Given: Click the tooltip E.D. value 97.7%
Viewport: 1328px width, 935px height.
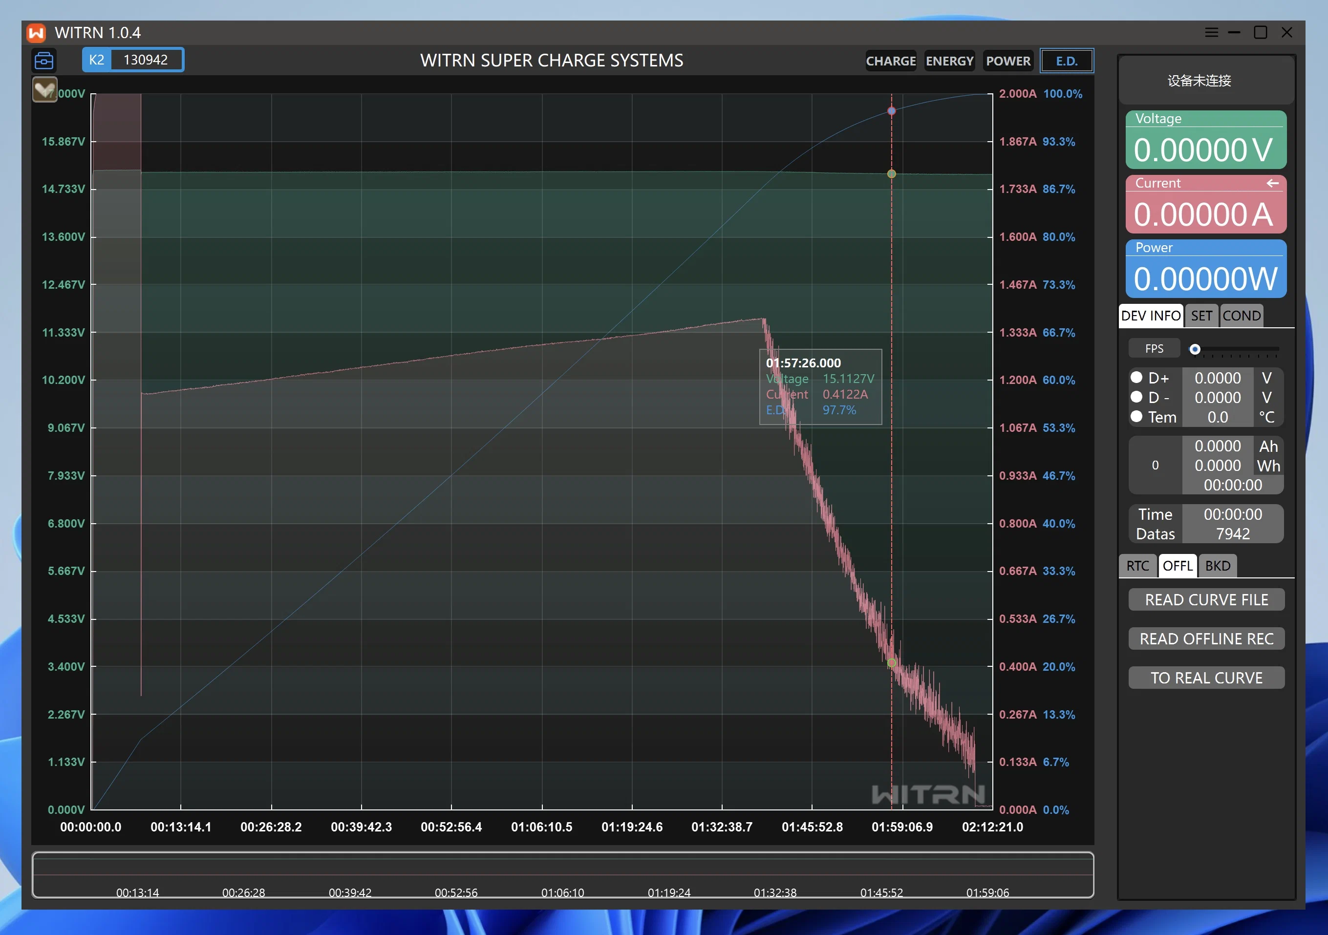Looking at the screenshot, I should coord(839,410).
